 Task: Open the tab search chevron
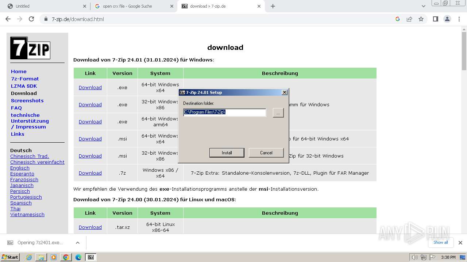(424, 6)
